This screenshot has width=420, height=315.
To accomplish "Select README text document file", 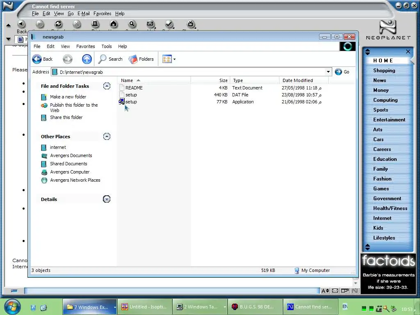I will [x=134, y=88].
